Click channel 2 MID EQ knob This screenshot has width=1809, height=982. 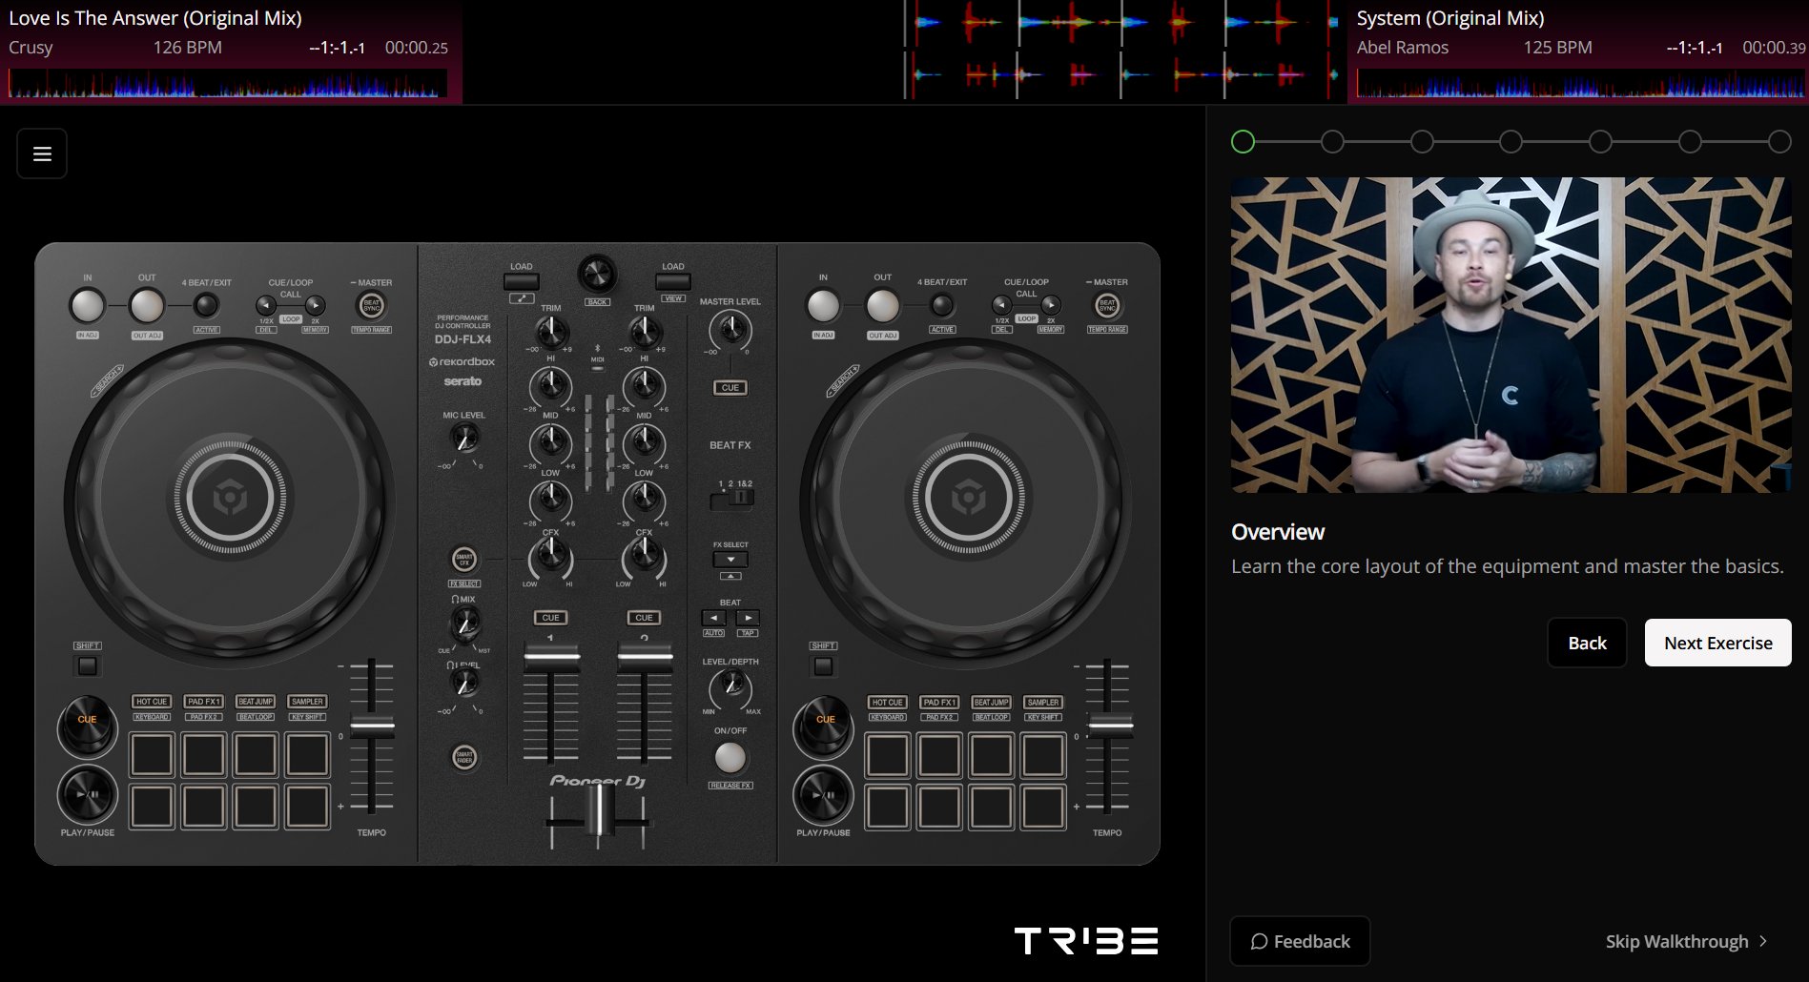coord(644,441)
